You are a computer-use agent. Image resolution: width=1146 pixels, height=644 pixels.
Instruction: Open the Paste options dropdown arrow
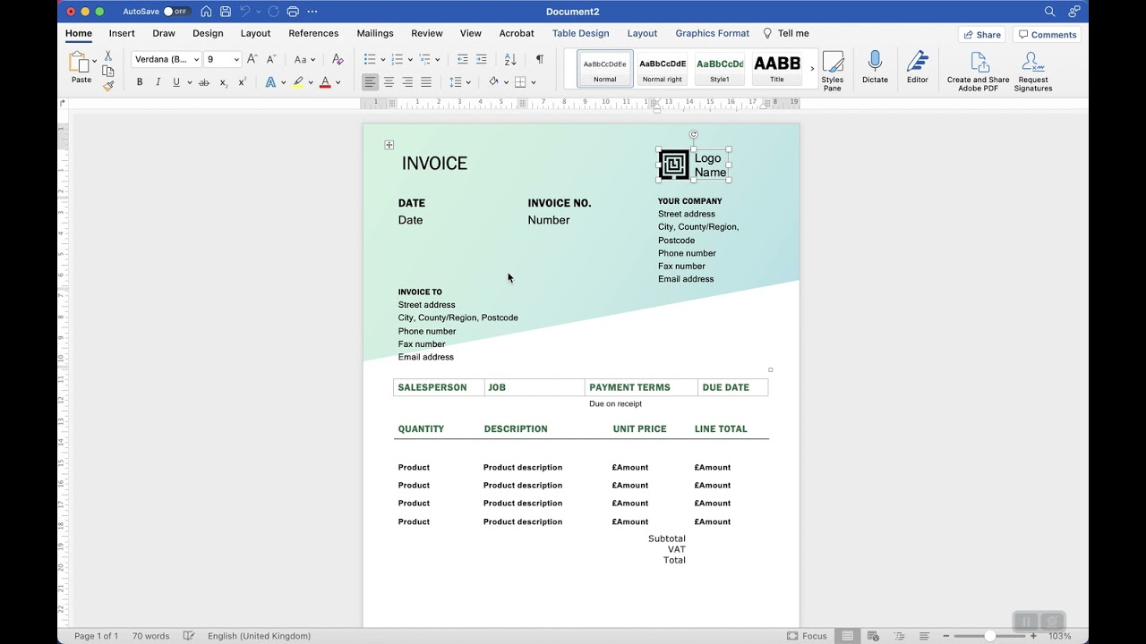click(94, 62)
